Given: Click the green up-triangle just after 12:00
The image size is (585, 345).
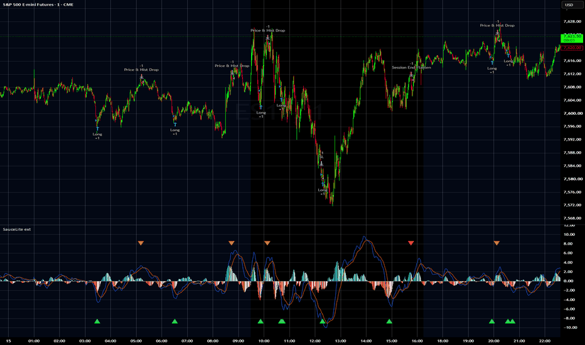Looking at the screenshot, I should (x=323, y=321).
